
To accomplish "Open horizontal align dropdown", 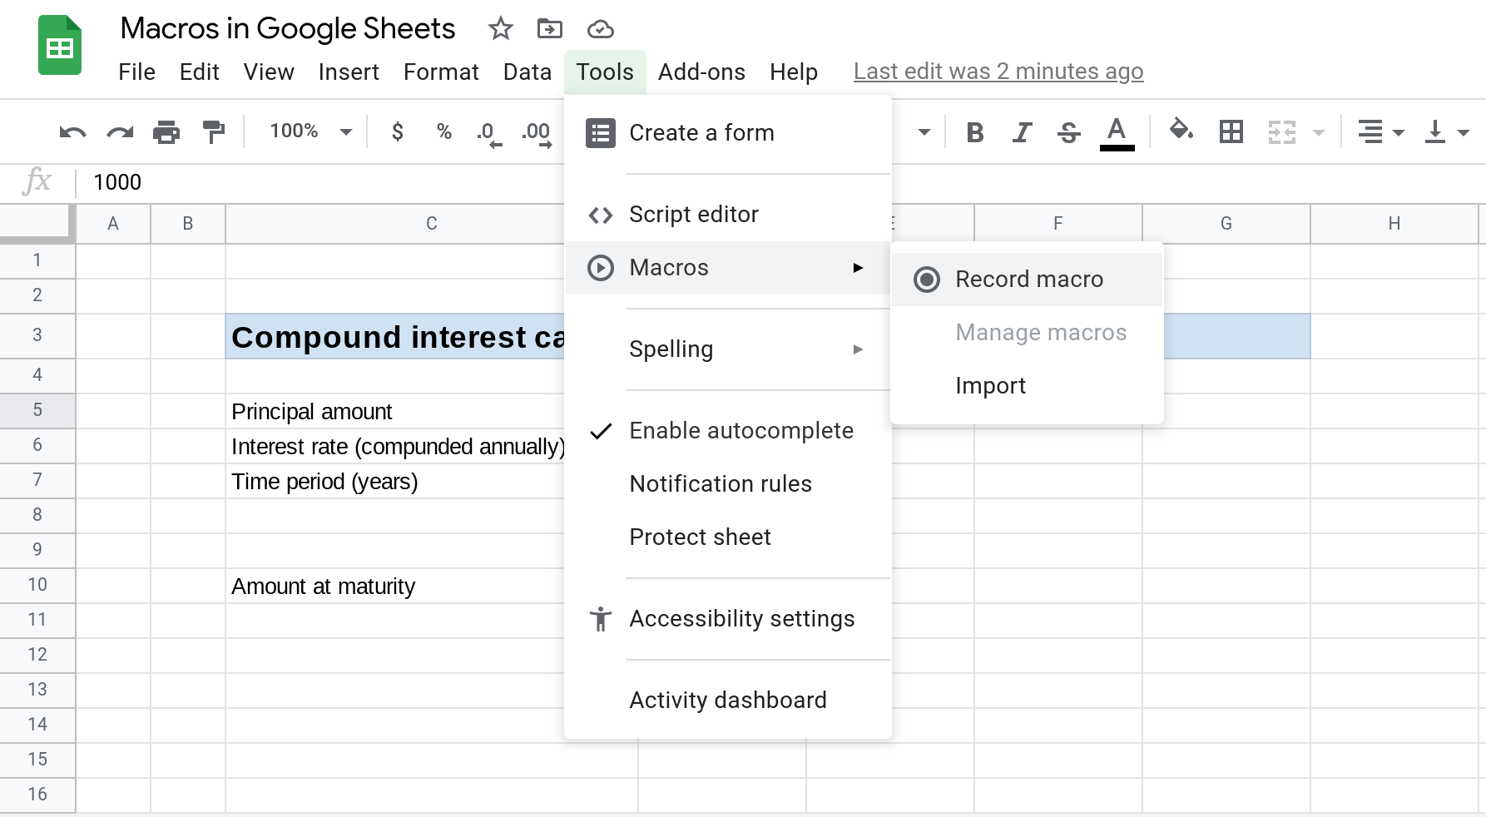I will 1380,131.
